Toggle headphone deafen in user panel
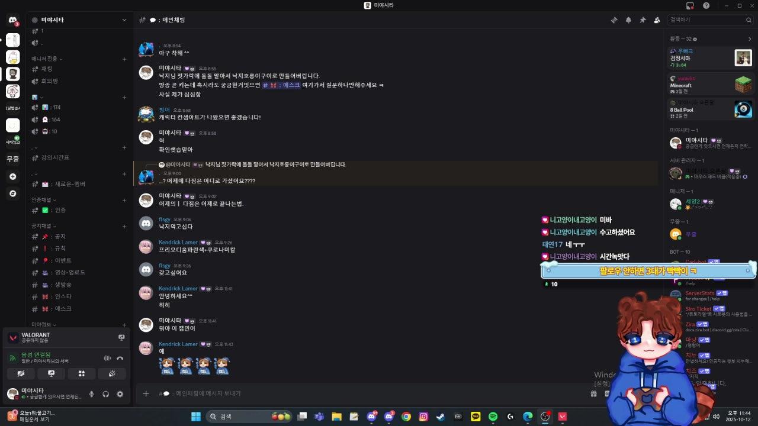The width and height of the screenshot is (758, 426). click(x=106, y=394)
